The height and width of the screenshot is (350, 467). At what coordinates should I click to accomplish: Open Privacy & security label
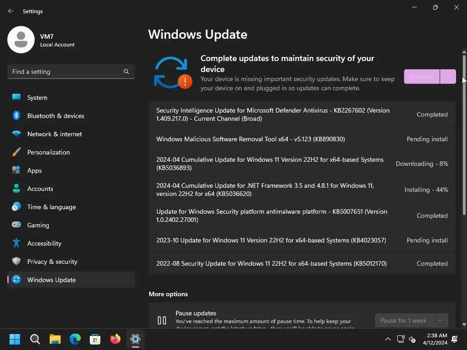point(52,262)
